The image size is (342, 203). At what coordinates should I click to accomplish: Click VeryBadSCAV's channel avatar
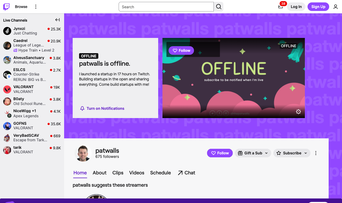[x=7, y=138]
